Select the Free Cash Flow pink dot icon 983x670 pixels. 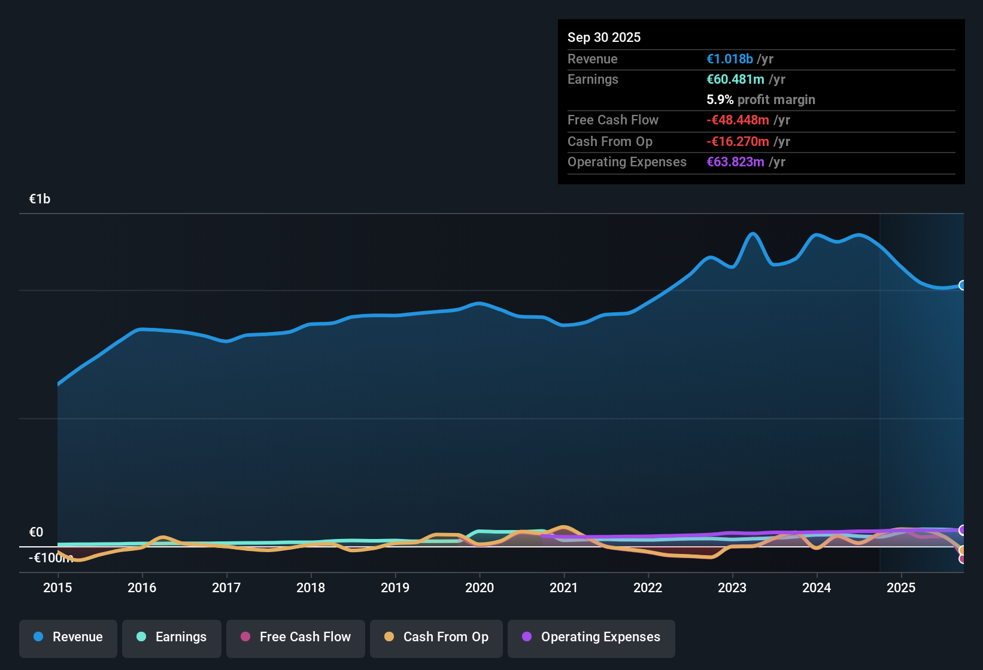tap(245, 637)
